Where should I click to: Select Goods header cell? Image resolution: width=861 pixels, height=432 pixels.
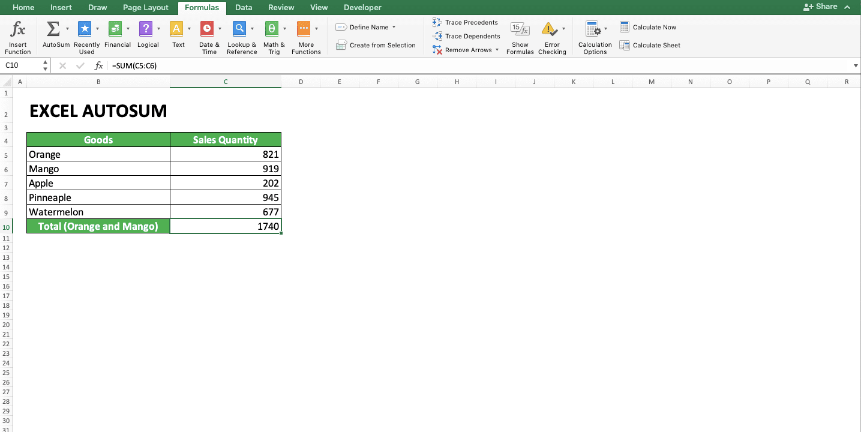[x=98, y=140]
